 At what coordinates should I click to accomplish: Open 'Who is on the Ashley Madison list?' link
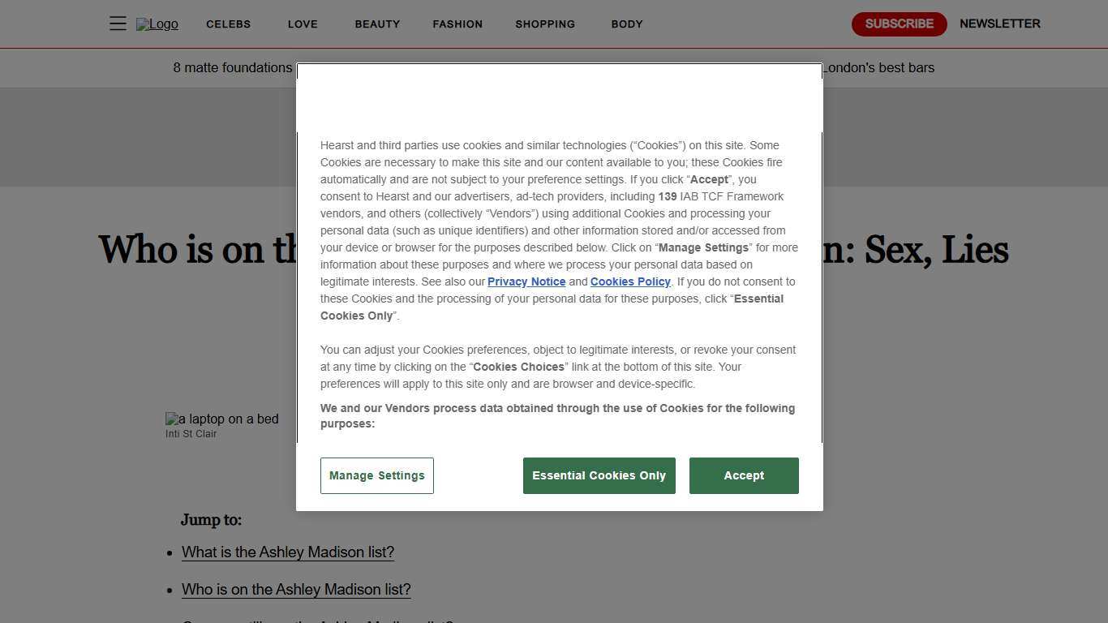pyautogui.click(x=295, y=589)
